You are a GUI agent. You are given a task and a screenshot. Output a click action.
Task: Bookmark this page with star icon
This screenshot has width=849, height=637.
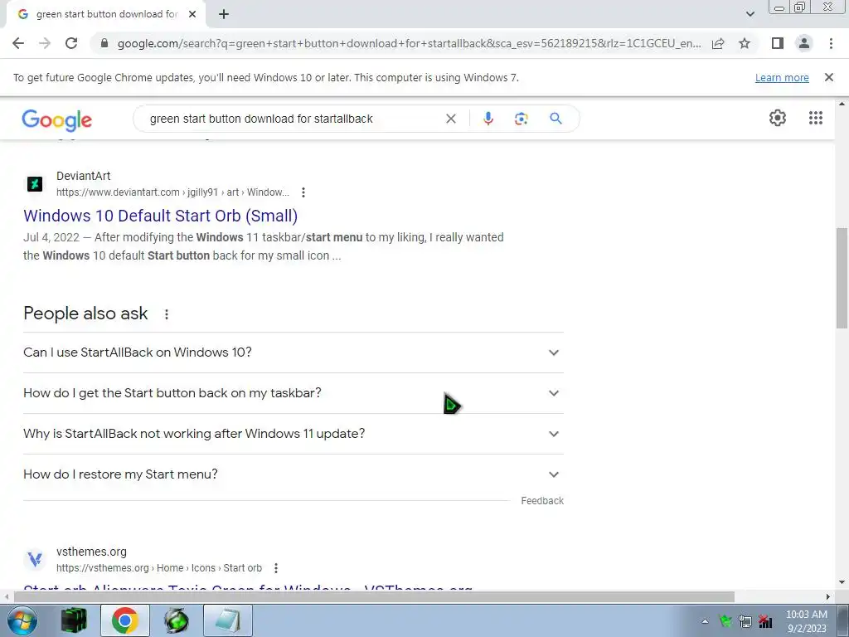coord(745,43)
